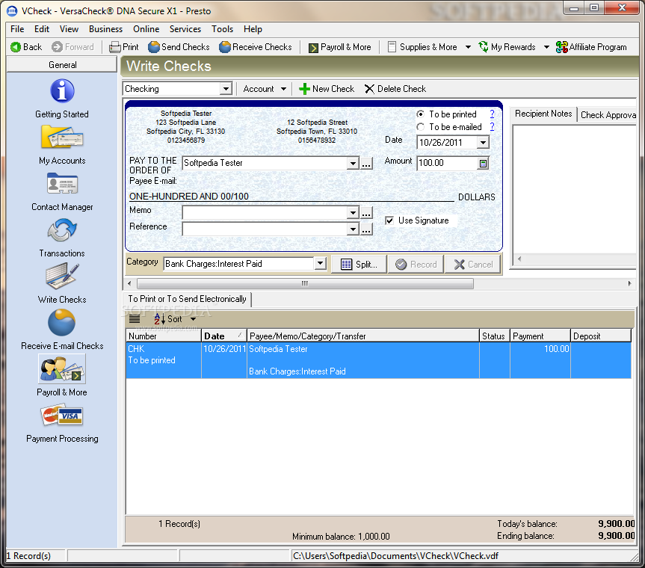
Task: Add a New Check with plus icon
Action: (304, 89)
